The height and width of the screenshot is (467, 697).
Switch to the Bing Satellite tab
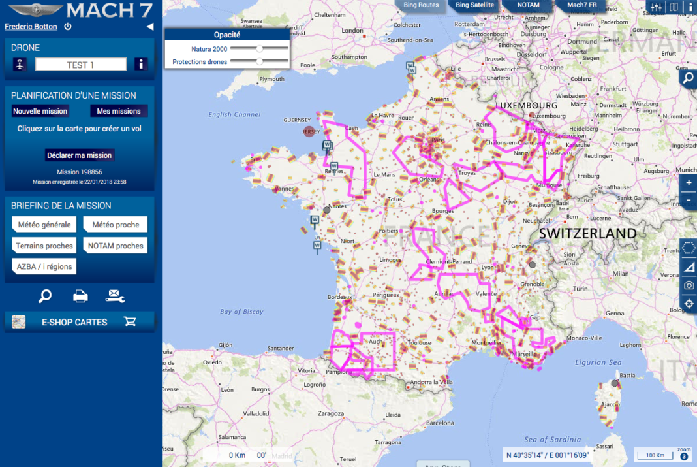pyautogui.click(x=474, y=5)
